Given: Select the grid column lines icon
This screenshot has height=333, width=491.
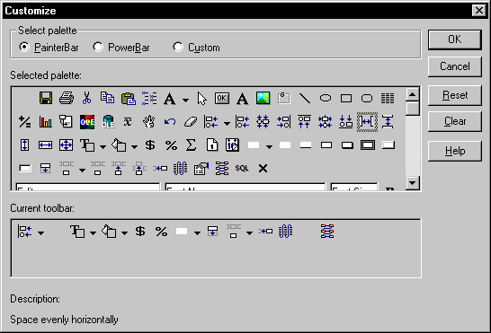Looking at the screenshot, I should (x=388, y=98).
